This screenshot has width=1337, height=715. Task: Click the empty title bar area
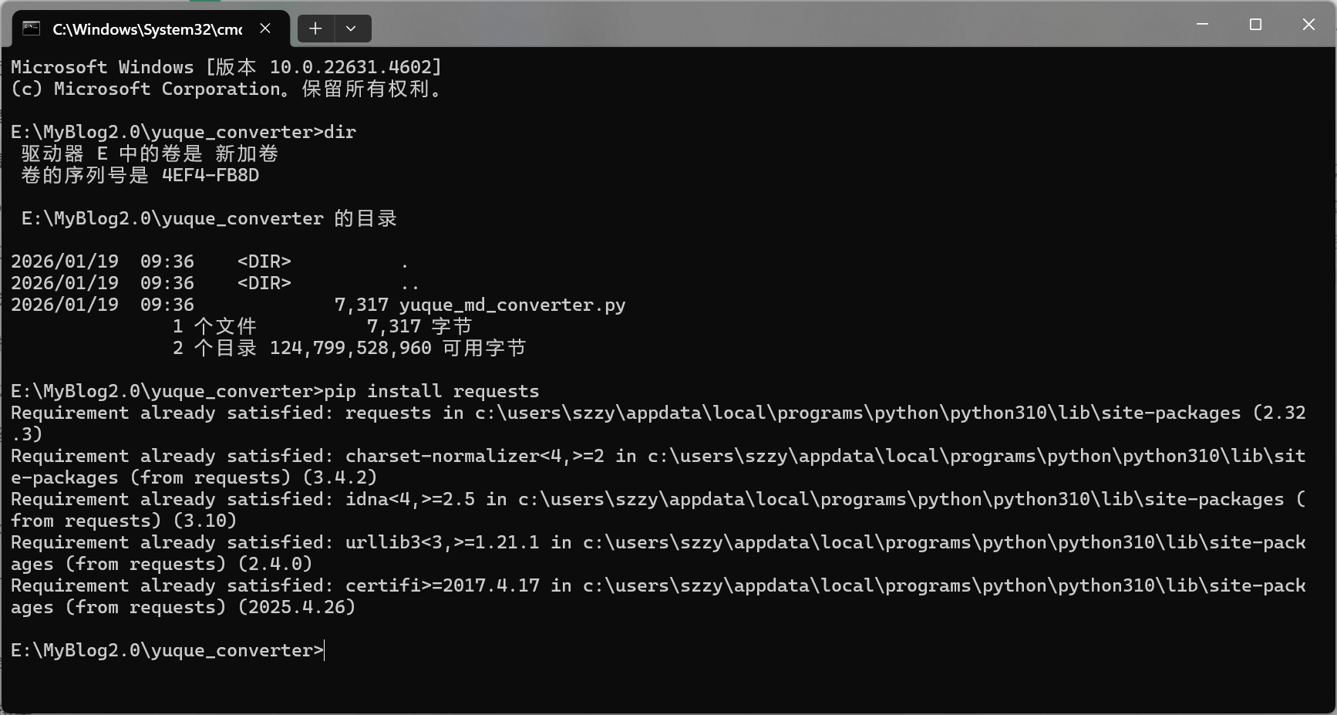(x=771, y=25)
